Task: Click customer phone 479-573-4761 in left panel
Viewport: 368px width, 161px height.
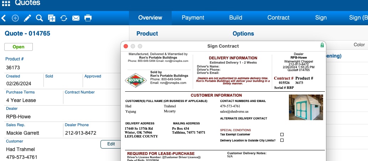Action: [22, 157]
